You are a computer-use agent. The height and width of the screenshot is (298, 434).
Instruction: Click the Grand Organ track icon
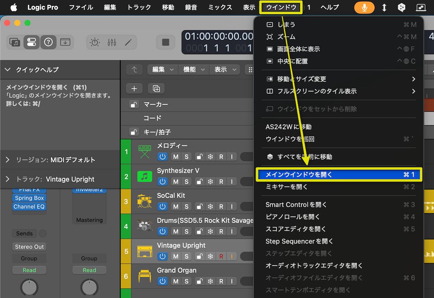click(144, 275)
